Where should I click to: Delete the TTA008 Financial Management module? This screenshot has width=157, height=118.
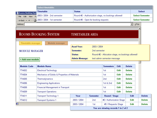click(x=129, y=87)
